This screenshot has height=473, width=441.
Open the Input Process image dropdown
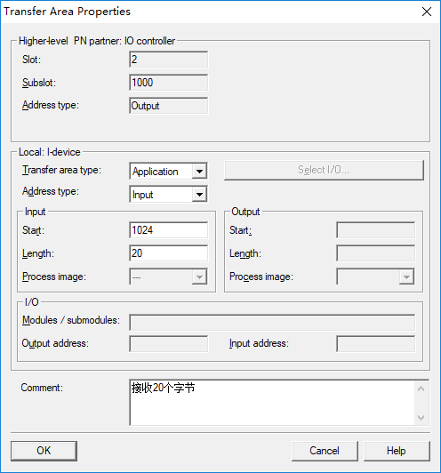[168, 277]
